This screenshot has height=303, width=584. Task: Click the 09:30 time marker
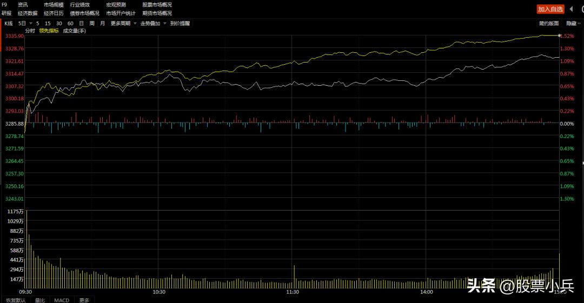(25, 292)
